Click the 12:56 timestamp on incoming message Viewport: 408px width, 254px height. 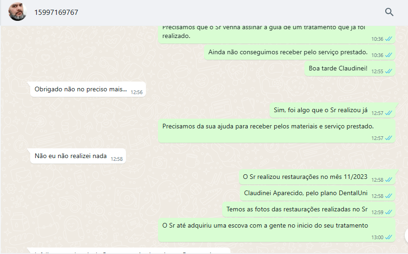pyautogui.click(x=137, y=92)
